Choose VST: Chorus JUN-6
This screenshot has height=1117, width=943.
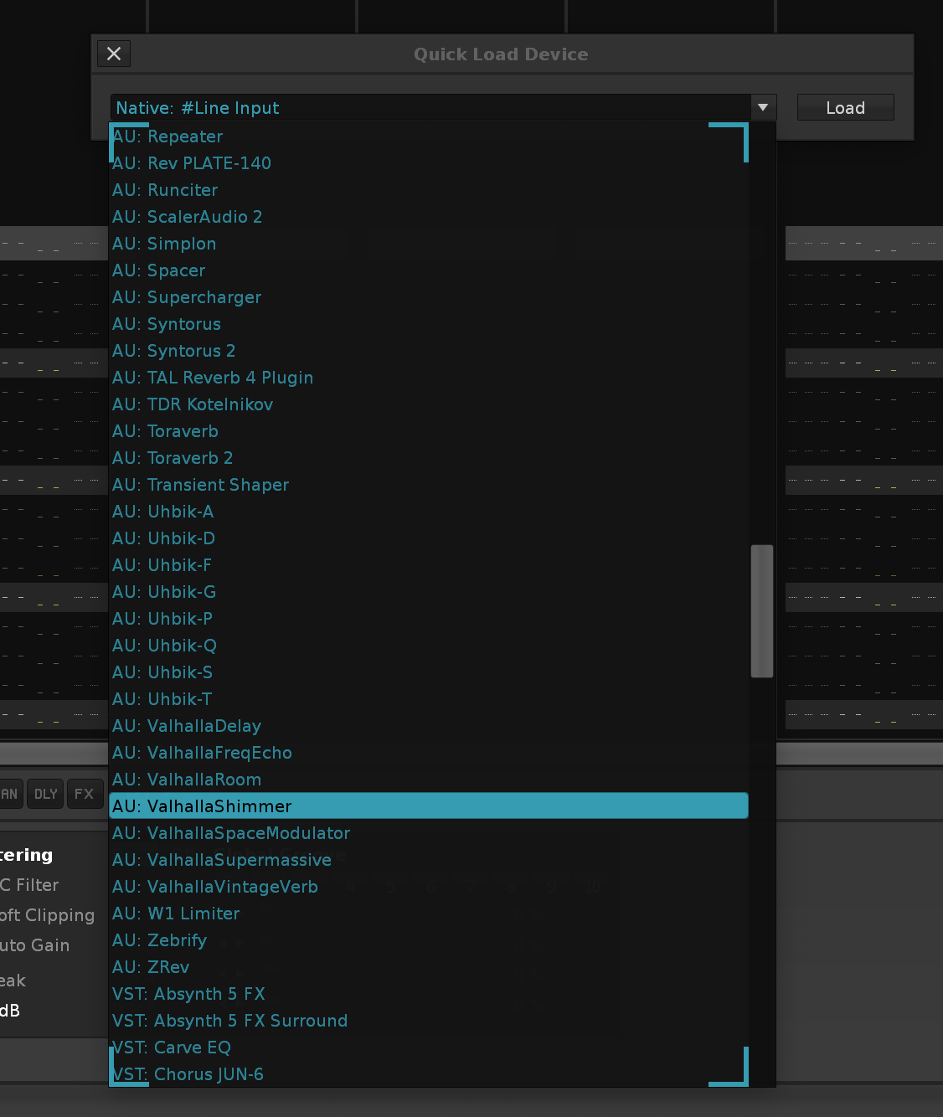coord(188,1074)
